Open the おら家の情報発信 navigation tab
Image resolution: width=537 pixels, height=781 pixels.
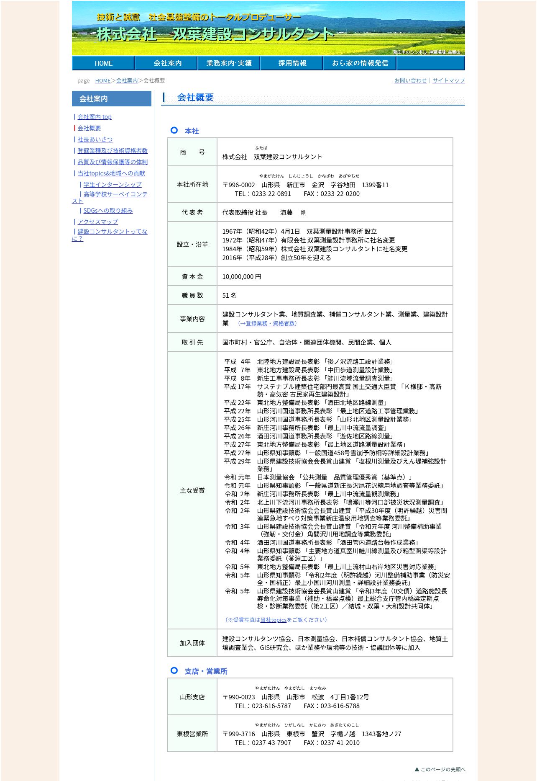360,63
